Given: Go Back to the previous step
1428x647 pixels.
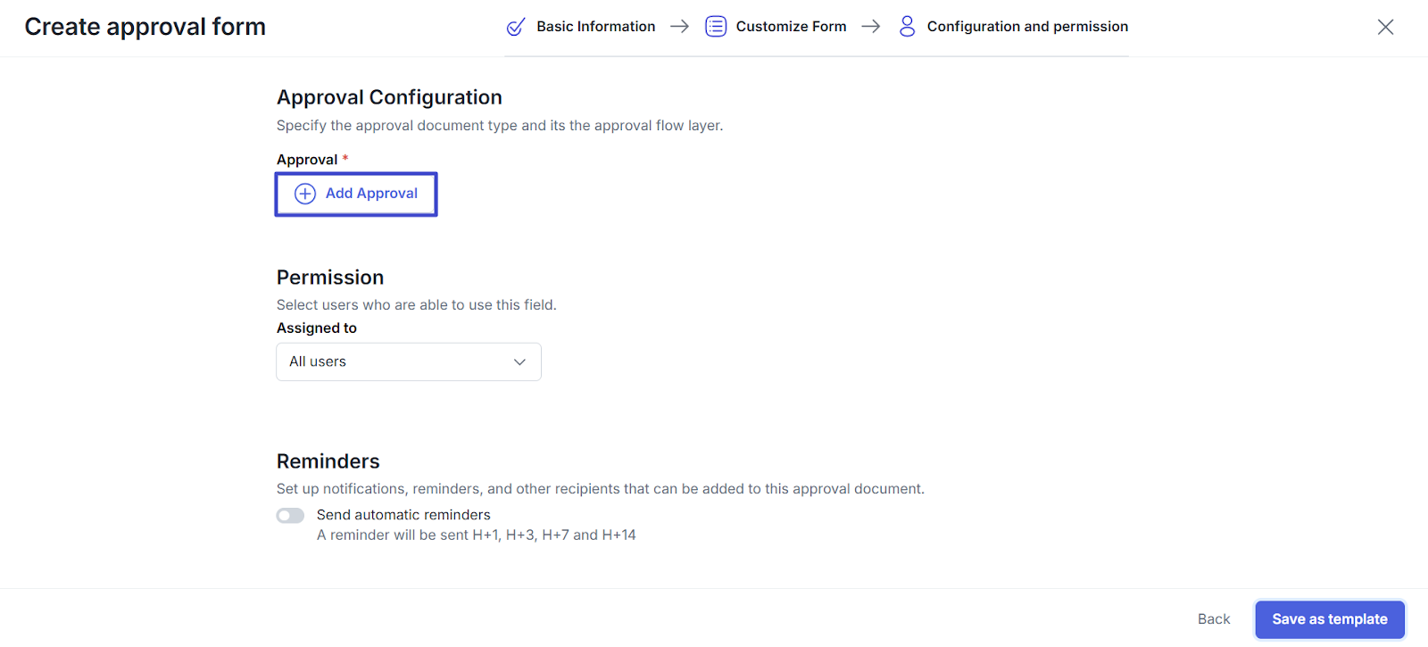Looking at the screenshot, I should pyautogui.click(x=1213, y=619).
